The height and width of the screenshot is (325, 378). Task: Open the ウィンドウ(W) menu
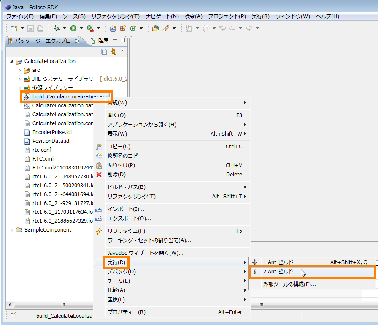[x=293, y=16]
